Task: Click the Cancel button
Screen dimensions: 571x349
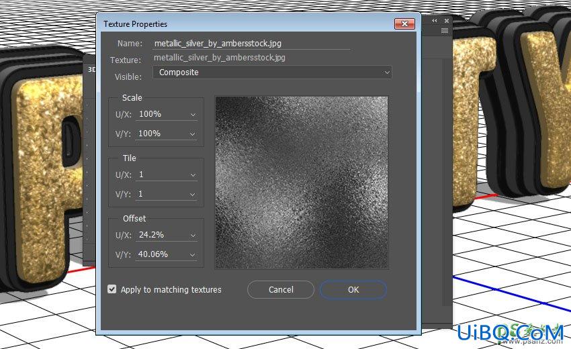Action: click(x=281, y=290)
